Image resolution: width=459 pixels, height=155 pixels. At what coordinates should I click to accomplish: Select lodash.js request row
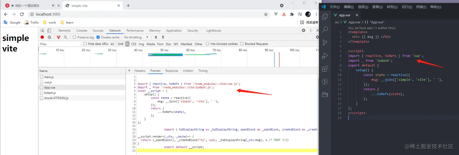(x=82, y=93)
